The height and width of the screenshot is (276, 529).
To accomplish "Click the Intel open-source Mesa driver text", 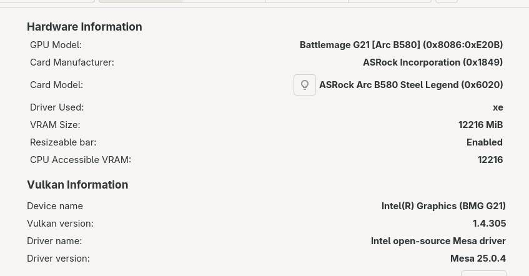I will (x=438, y=241).
